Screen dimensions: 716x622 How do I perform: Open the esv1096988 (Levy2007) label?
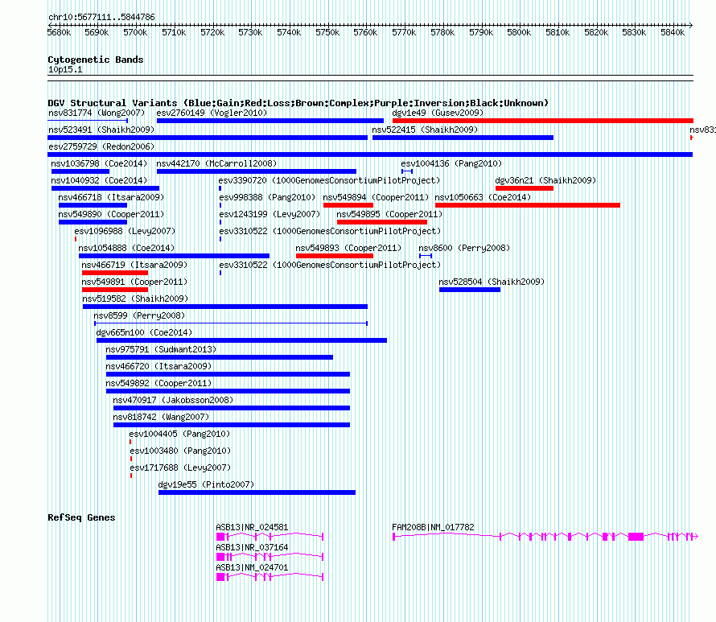(125, 231)
